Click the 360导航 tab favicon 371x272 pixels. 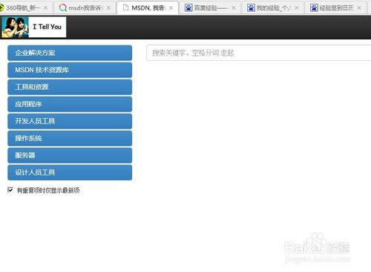[1, 8]
